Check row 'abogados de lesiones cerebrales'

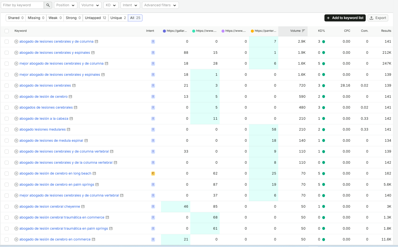coord(7,107)
